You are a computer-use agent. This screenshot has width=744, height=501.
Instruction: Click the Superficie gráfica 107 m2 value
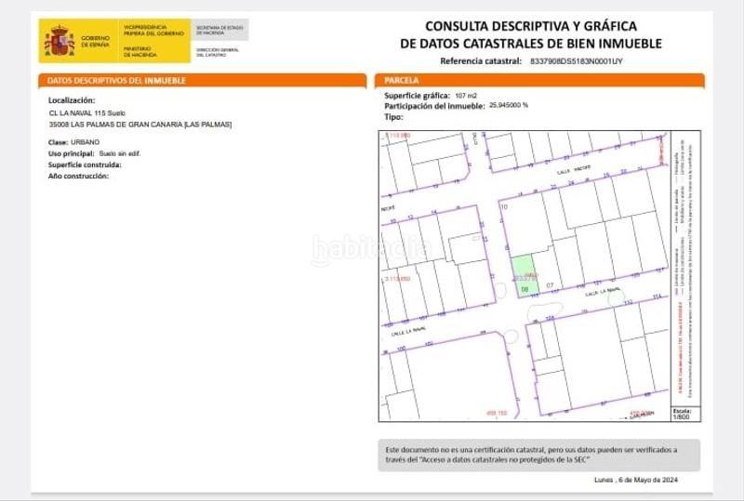coord(465,96)
